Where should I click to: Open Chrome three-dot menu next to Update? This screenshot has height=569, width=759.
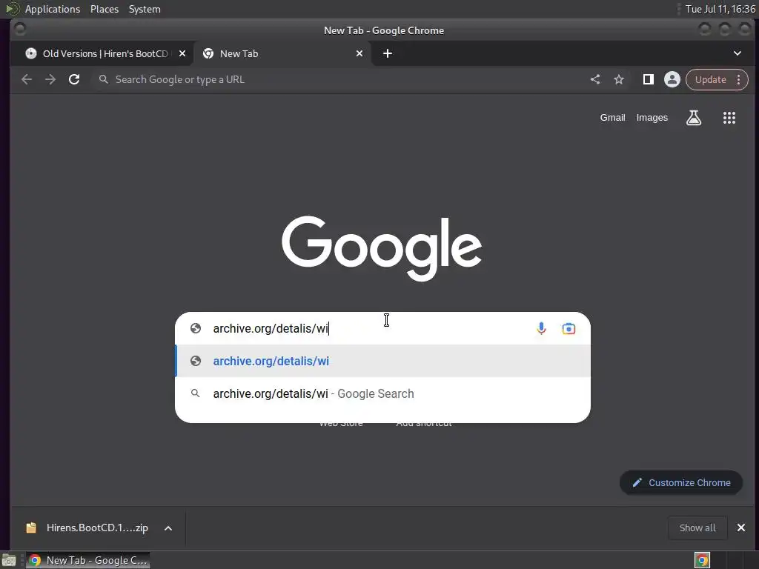click(739, 79)
